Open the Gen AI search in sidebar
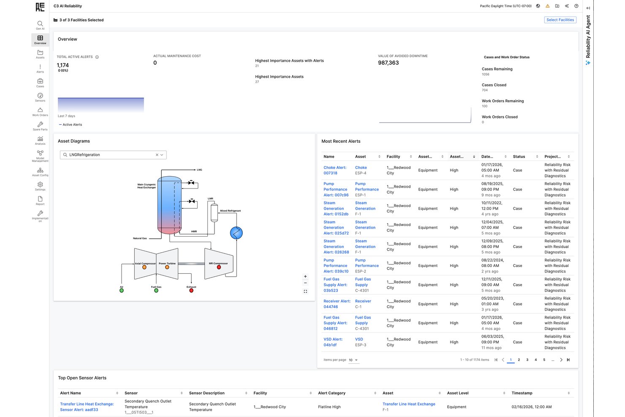The height and width of the screenshot is (417, 625). tap(40, 25)
